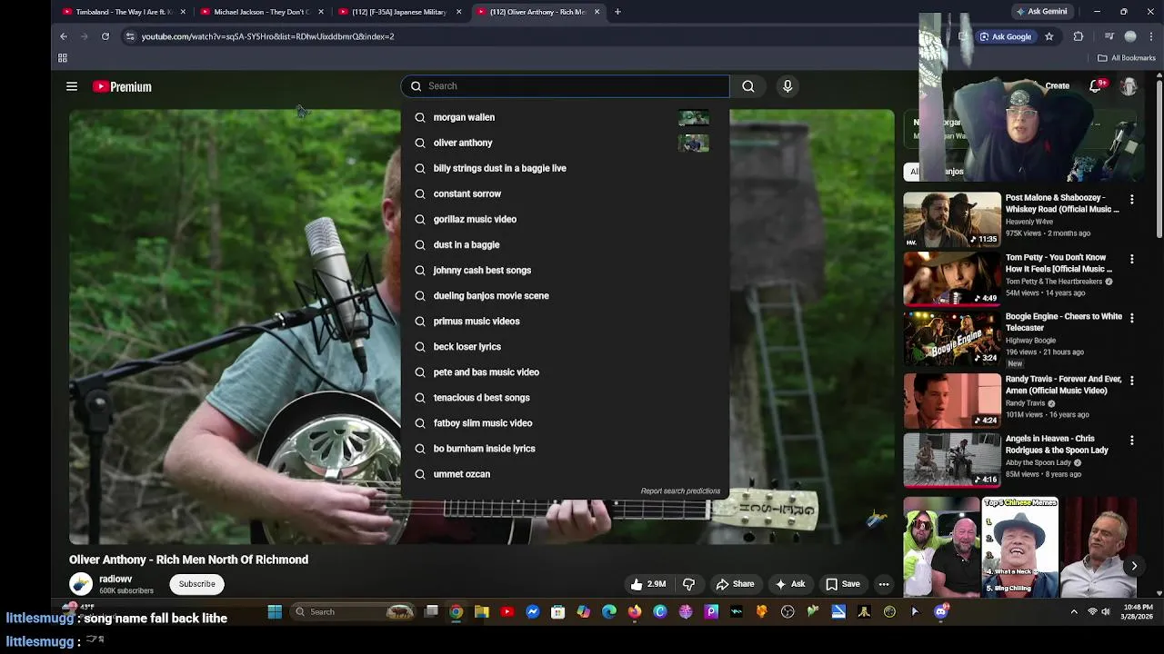1164x654 pixels.
Task: Click the Ask Google button
Action: pyautogui.click(x=1005, y=36)
